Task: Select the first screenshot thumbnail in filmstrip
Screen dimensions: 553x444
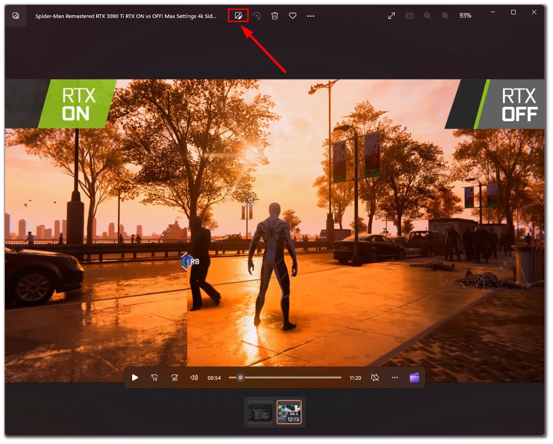Action: [260, 412]
